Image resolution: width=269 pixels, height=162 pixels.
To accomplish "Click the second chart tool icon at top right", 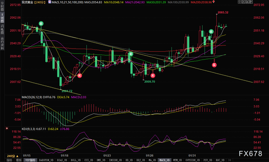I will [x=244, y=2].
